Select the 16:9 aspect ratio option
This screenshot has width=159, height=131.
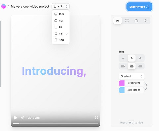61,14
